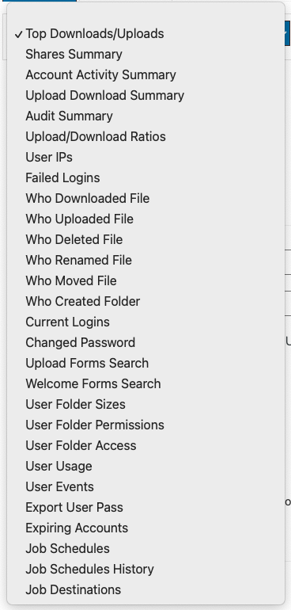
Task: Pick Export User Pass entry
Action: click(x=145, y=508)
